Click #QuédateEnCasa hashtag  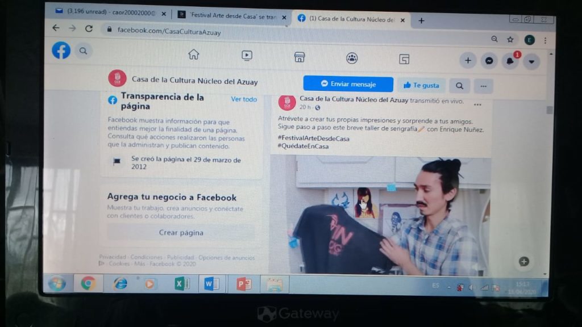pyautogui.click(x=304, y=146)
